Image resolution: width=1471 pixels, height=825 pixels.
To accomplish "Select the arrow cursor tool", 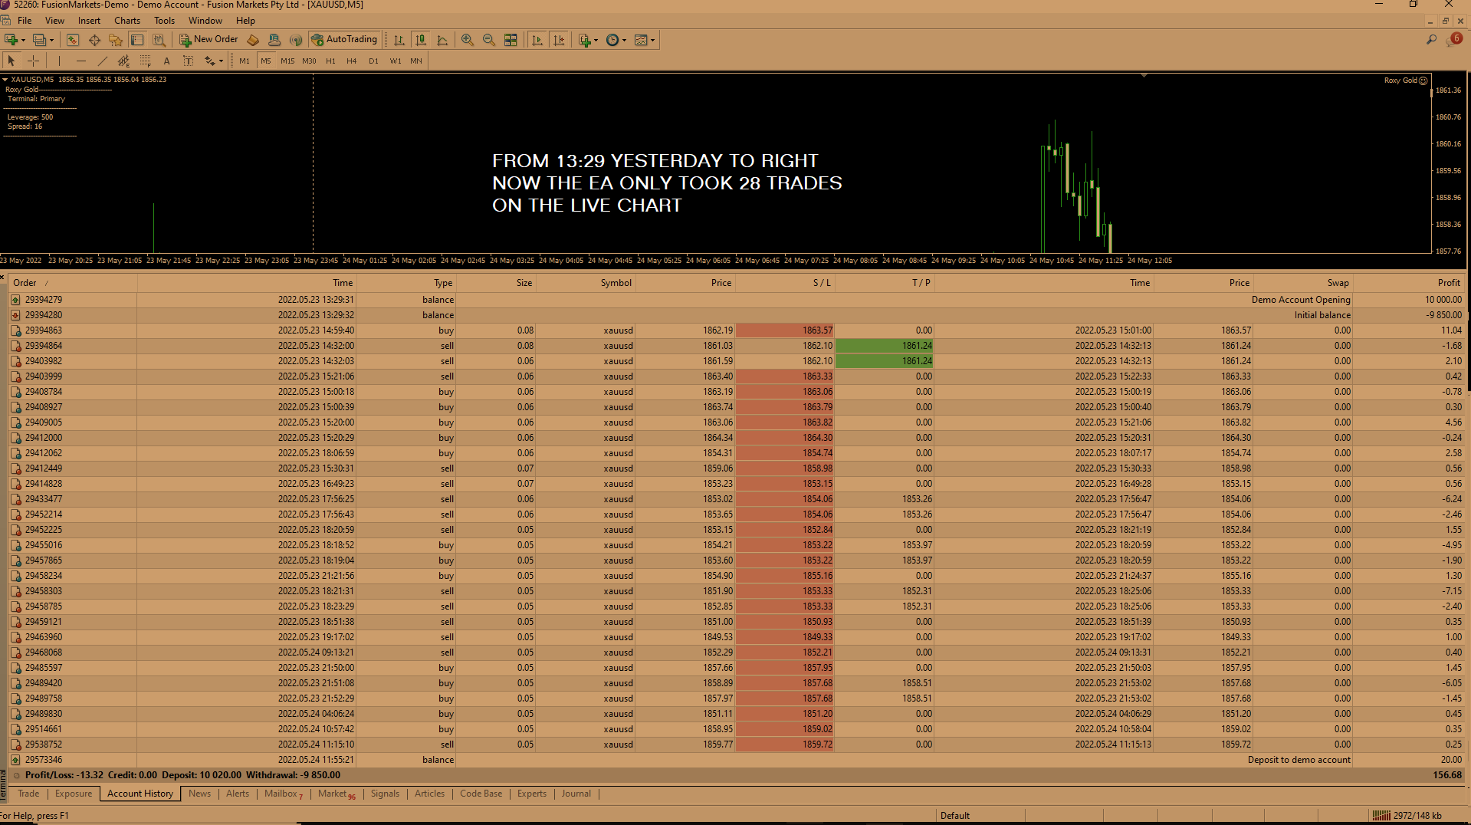I will click(x=11, y=61).
